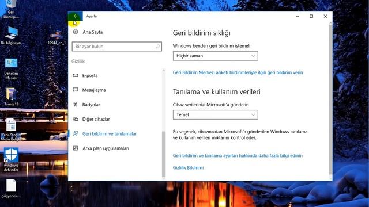Screen dimensions: 369x207
Task: Follow Geri Bildirim Merkezi anketi link
Action: pyautogui.click(x=238, y=72)
